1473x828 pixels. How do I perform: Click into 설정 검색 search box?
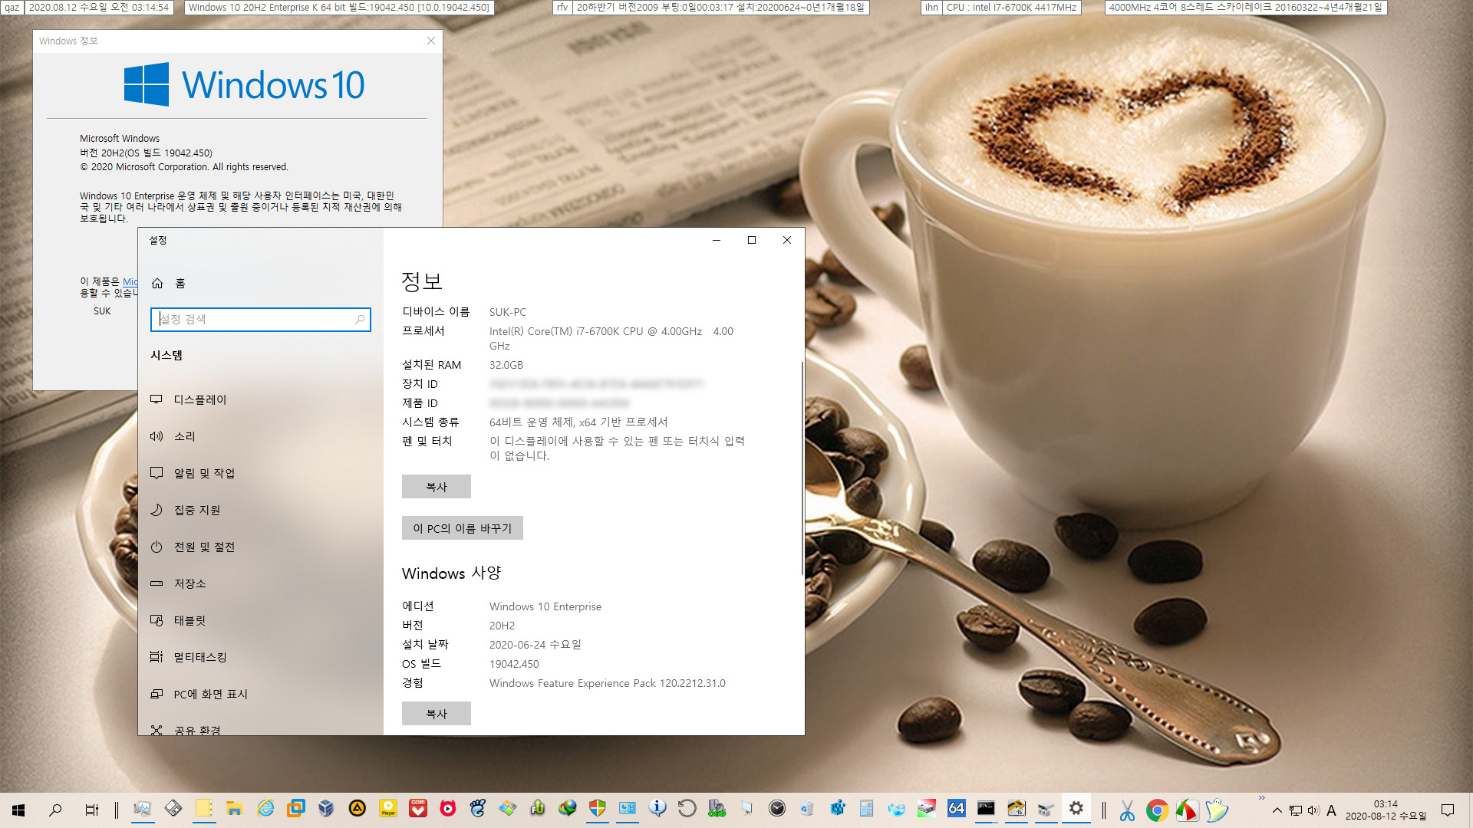[x=260, y=320]
